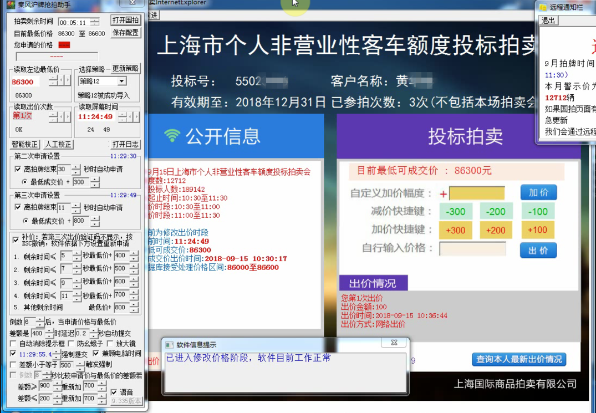596x413 pixels.
Task: Click spinner for row 1 剩余时间 5 seconds
Action: coord(77,256)
